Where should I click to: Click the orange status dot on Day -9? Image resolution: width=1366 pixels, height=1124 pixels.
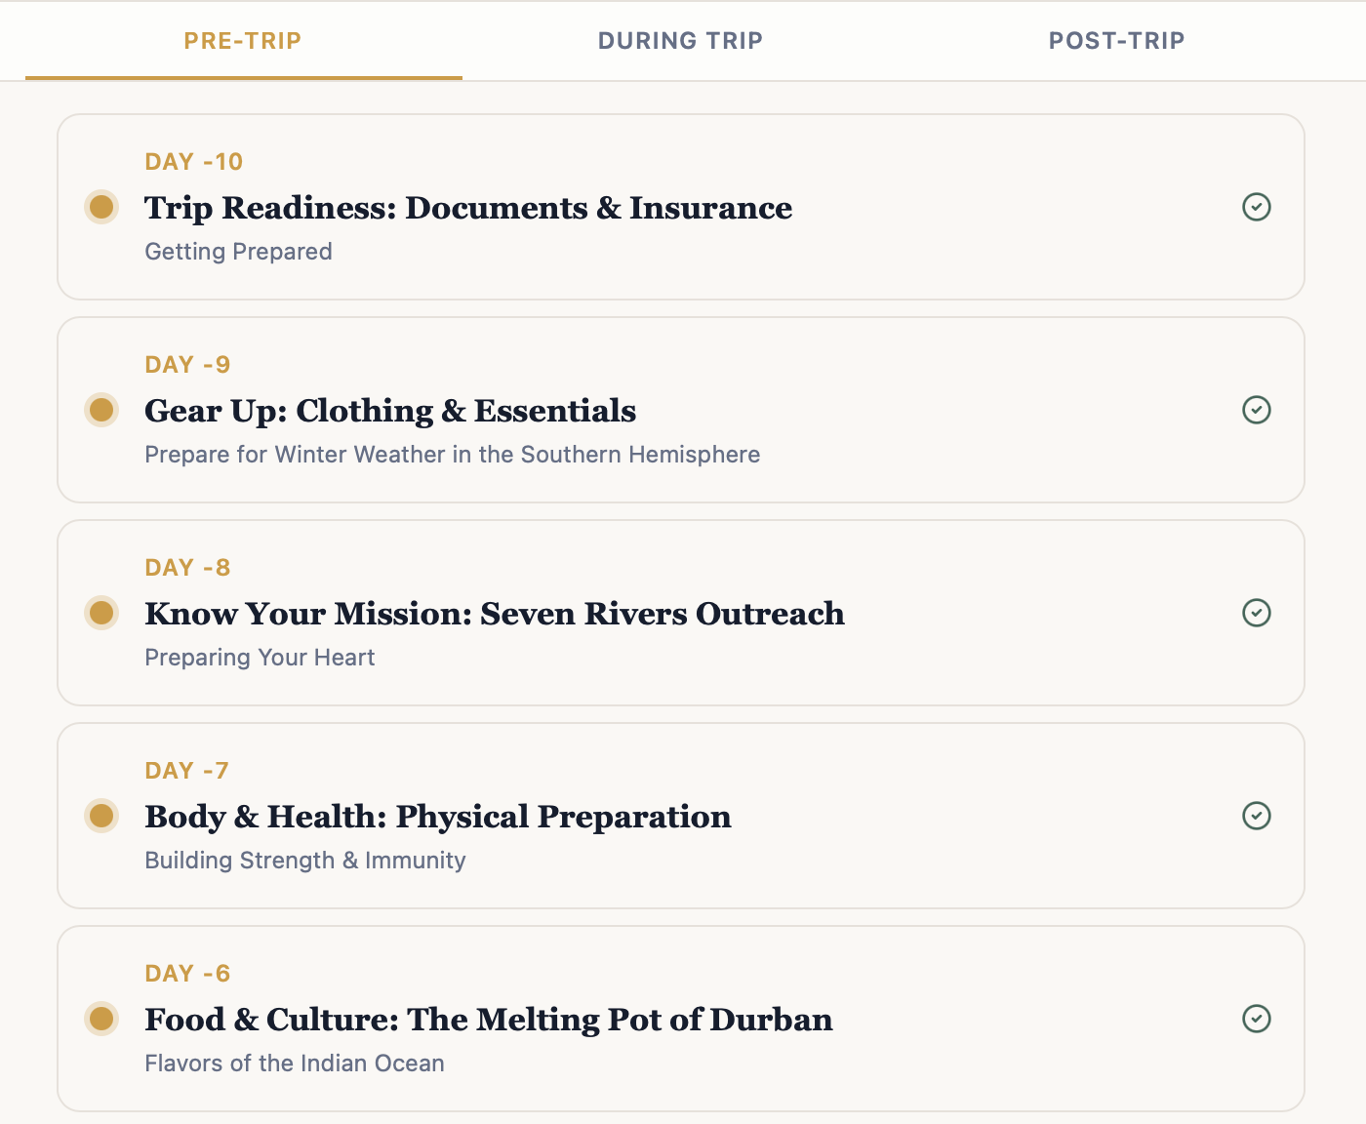(x=100, y=410)
